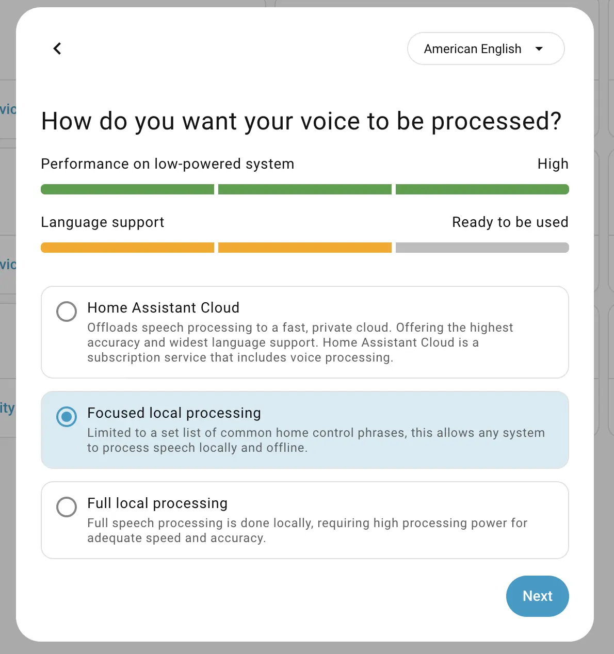Click the Home Assistant Cloud option title
Screen dimensions: 614x654
click(163, 308)
